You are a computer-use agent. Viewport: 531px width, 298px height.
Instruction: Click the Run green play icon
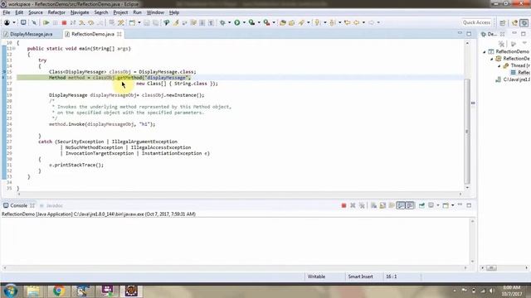tap(237, 22)
